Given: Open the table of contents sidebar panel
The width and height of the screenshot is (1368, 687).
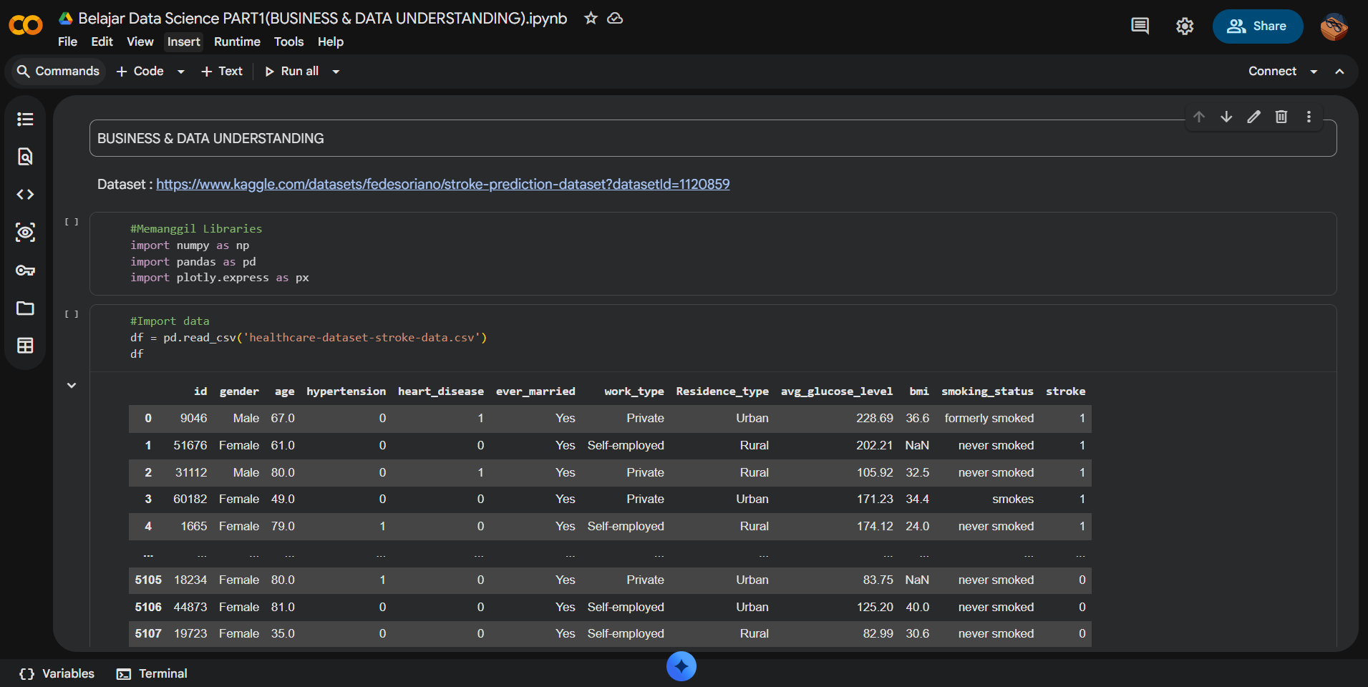Looking at the screenshot, I should tap(25, 119).
